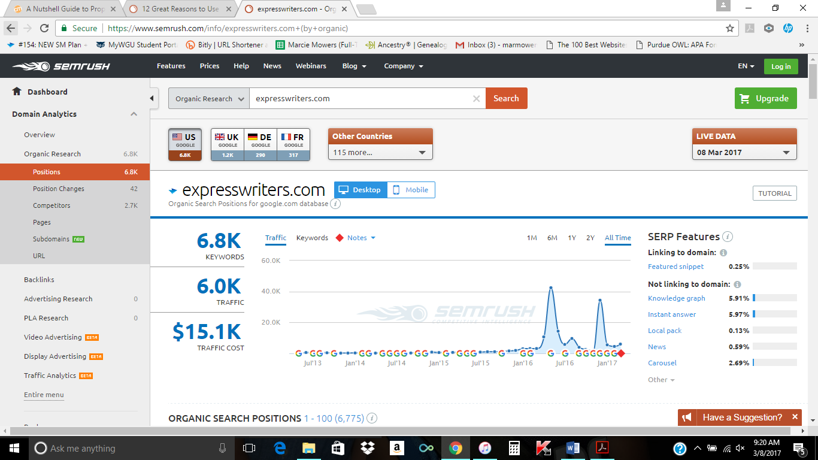
Task: Open Other Countries dropdown
Action: [x=380, y=152]
